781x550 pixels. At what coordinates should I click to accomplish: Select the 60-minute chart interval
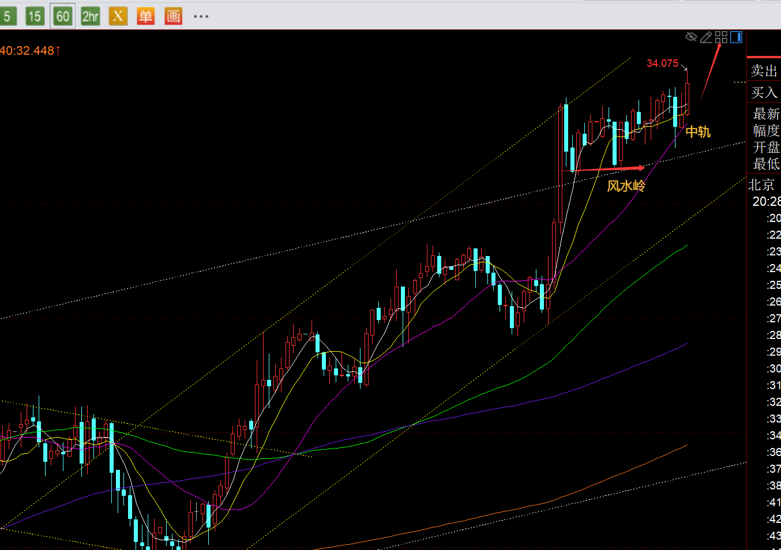(62, 16)
